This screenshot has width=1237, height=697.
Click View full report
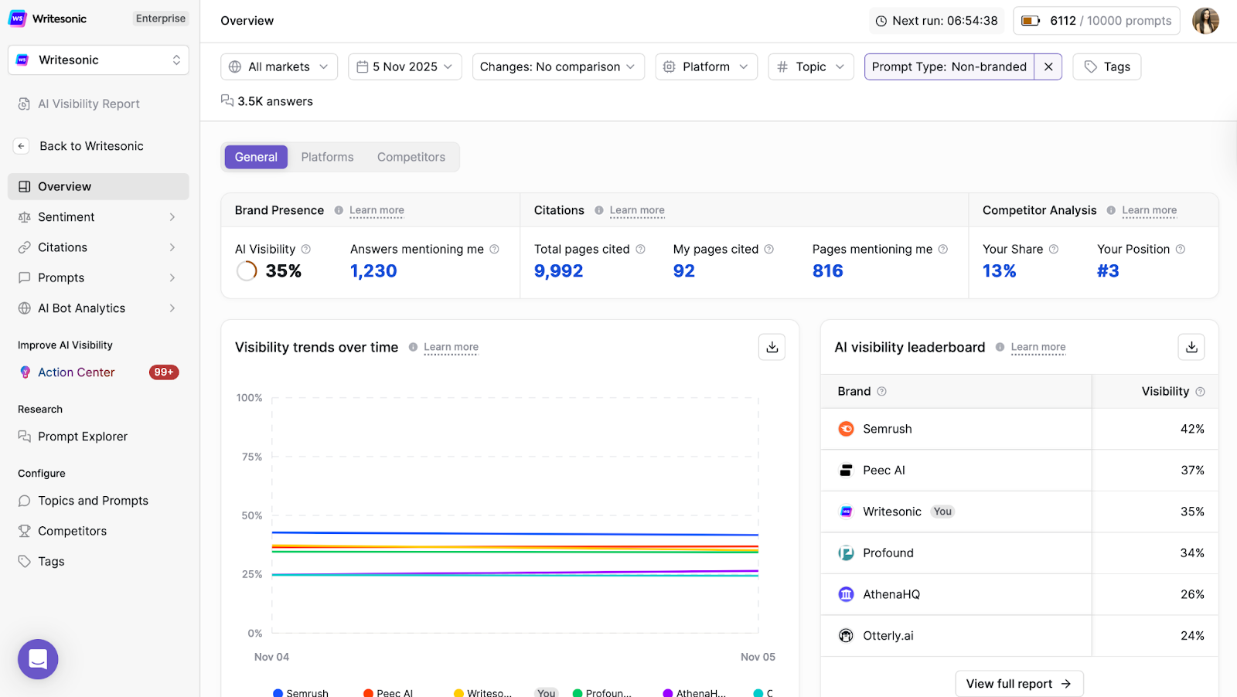[x=1019, y=683]
